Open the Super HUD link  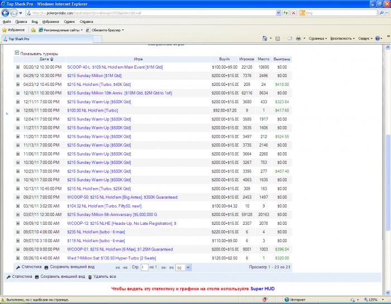click(x=263, y=289)
